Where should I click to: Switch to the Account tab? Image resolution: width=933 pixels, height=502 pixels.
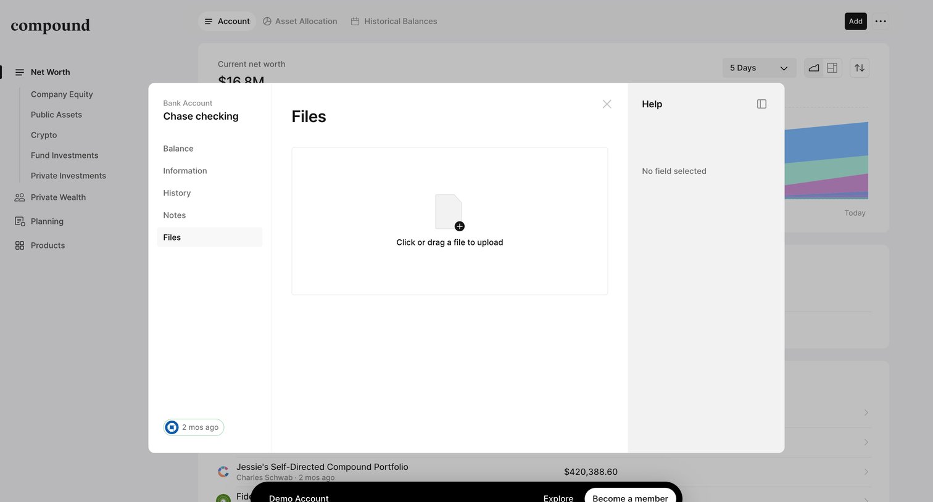tap(227, 21)
